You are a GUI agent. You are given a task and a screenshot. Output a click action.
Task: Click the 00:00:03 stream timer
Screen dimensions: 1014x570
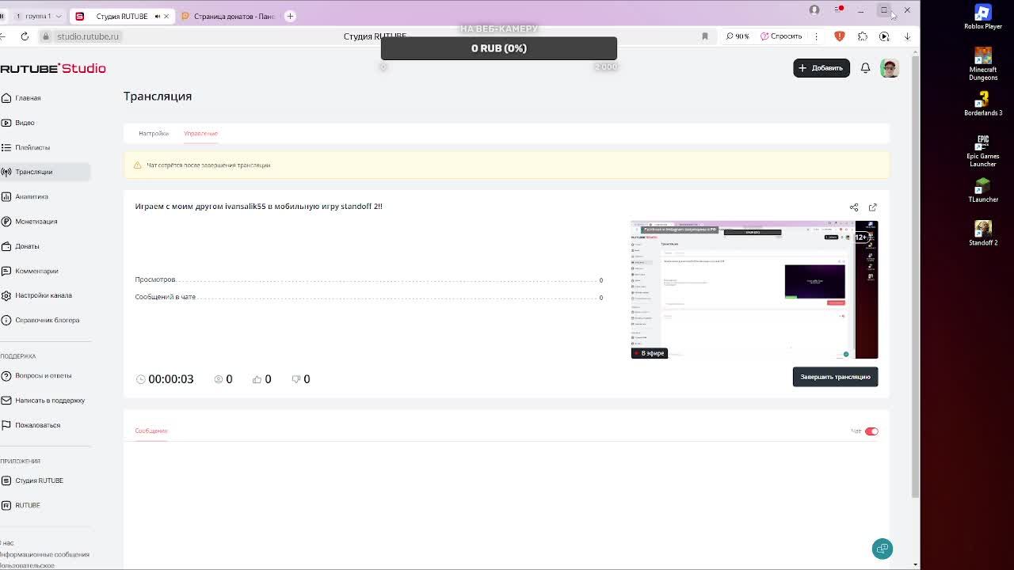pyautogui.click(x=165, y=379)
